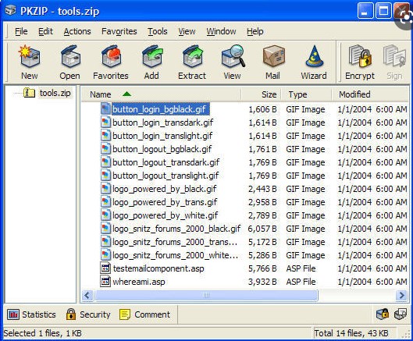Add files using the Add icon
The image size is (413, 341).
[152, 56]
